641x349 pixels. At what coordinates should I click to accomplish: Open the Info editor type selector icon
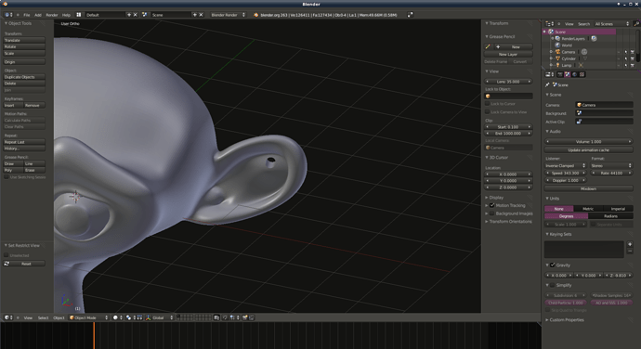pyautogui.click(x=7, y=15)
